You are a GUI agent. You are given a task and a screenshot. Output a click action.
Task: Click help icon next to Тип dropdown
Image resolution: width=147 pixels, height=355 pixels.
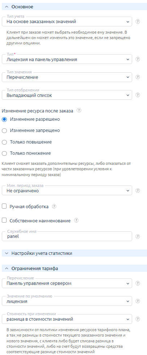[x=138, y=59]
